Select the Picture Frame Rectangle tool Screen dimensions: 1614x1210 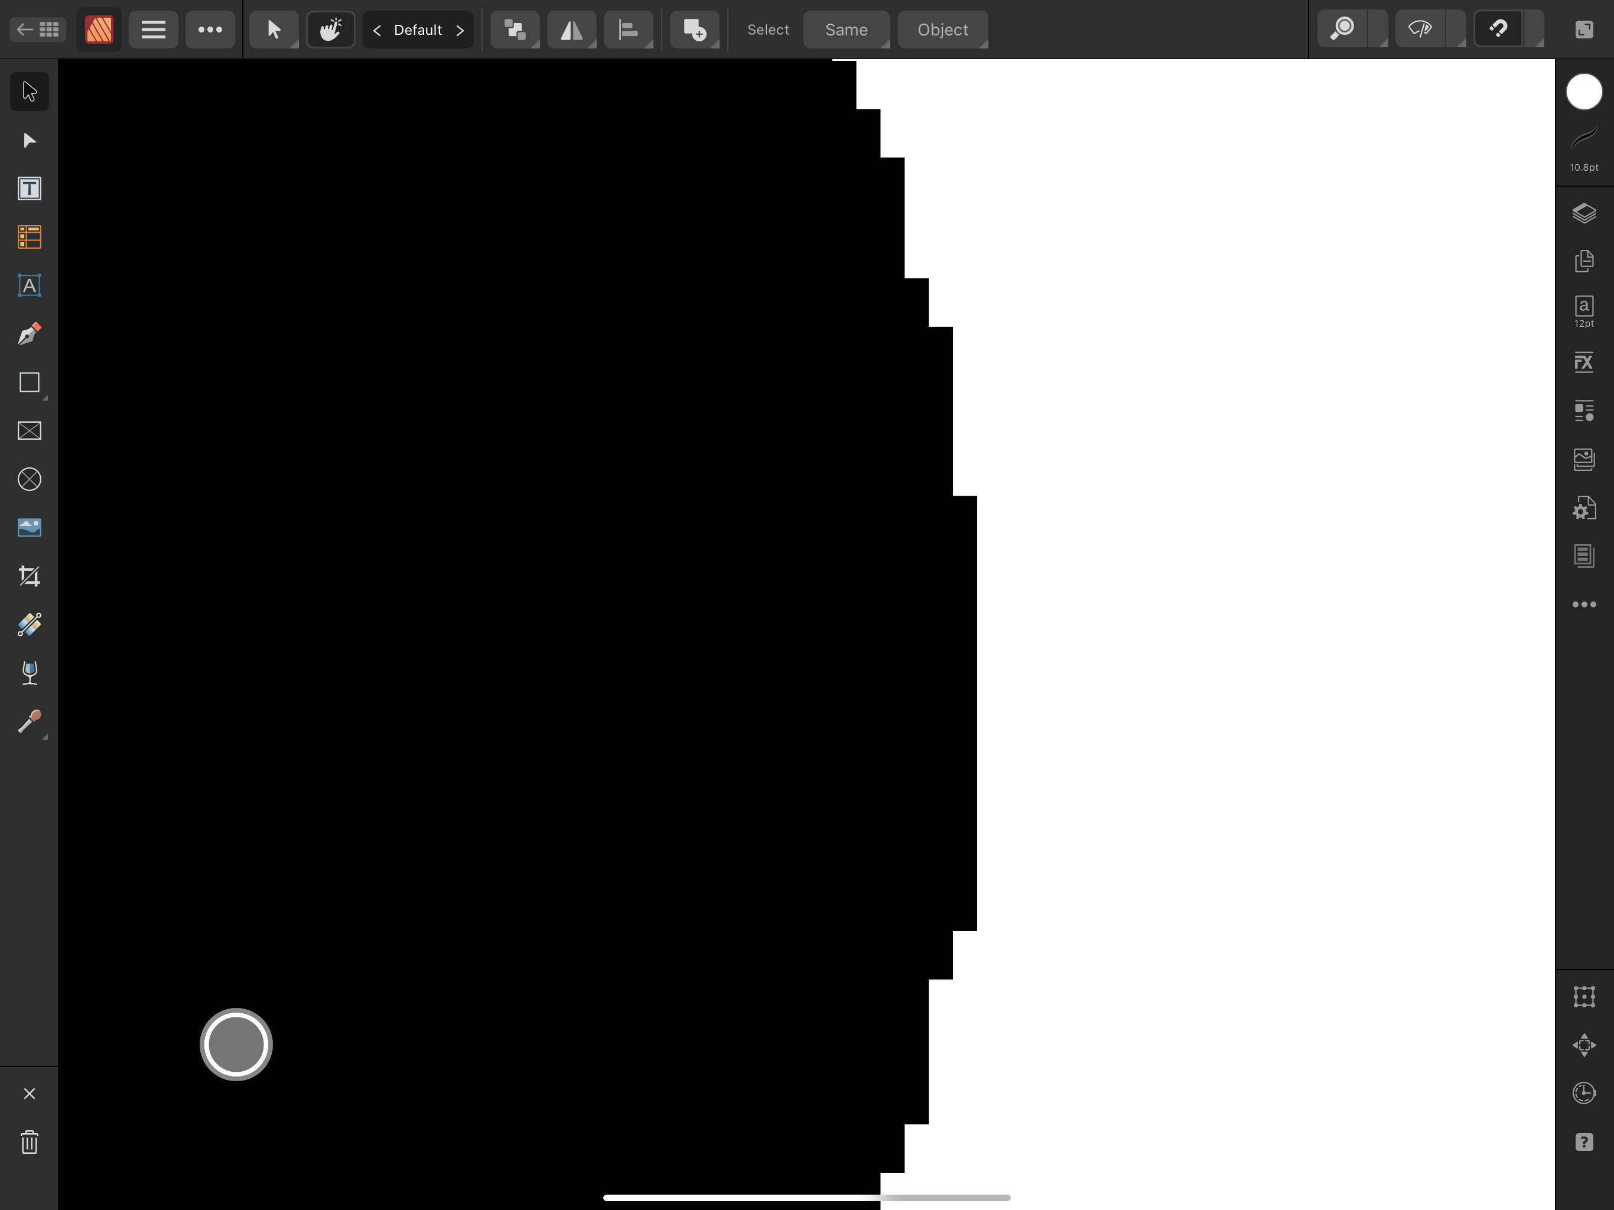(x=29, y=431)
